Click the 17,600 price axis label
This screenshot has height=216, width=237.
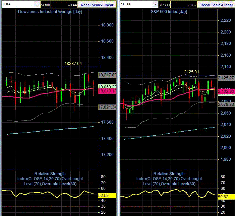coord(107,122)
